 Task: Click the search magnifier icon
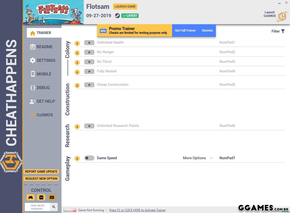tap(54, 207)
